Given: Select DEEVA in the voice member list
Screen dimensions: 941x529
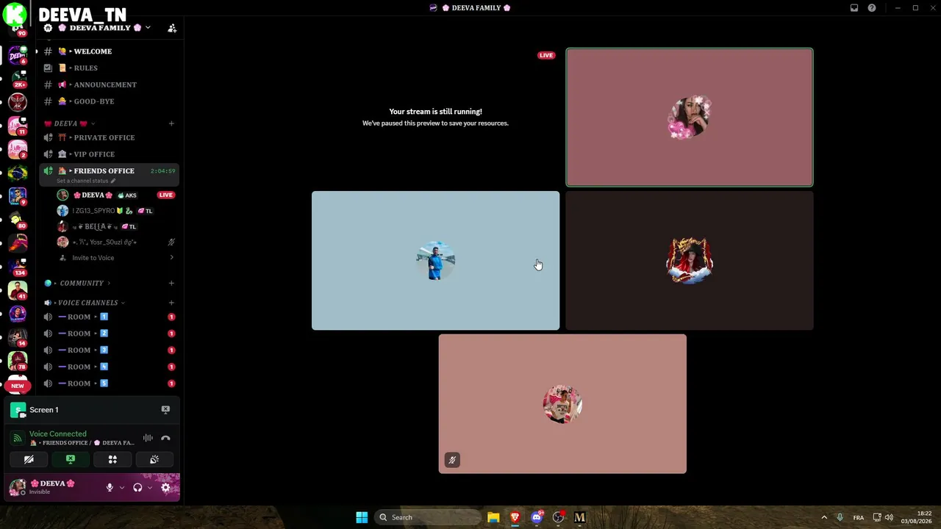Looking at the screenshot, I should point(117,195).
